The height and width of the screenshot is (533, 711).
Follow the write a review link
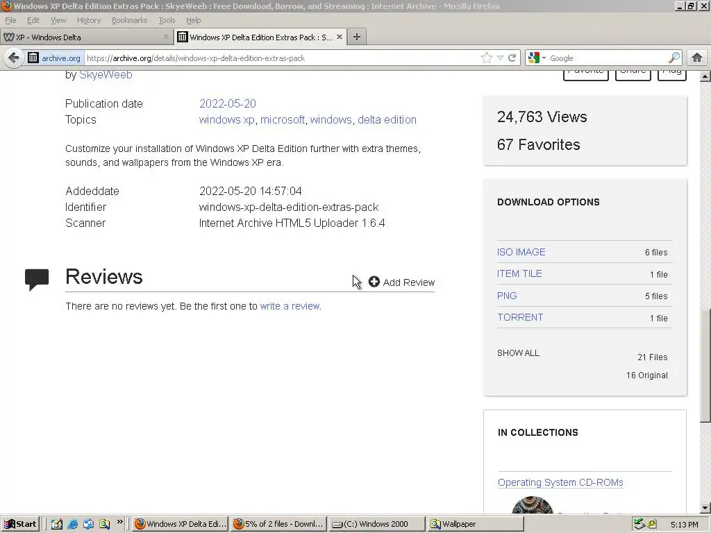tap(290, 306)
